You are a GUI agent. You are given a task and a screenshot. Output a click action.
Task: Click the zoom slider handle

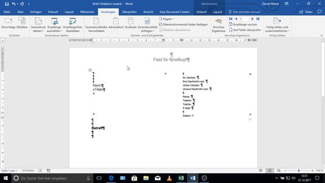coord(299,171)
